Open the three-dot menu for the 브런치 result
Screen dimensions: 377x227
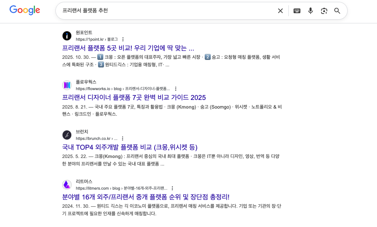pos(123,138)
